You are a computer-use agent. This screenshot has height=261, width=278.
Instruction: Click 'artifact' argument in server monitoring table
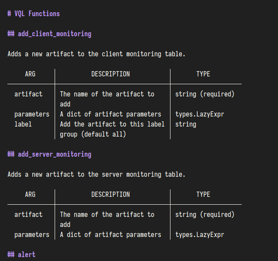point(28,214)
